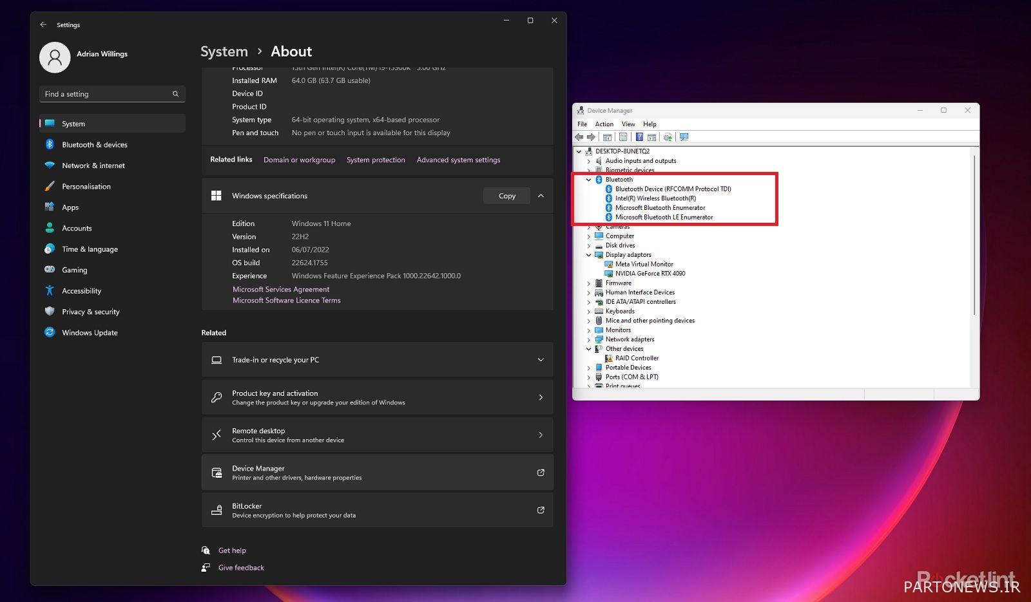Screen dimensions: 1031x602
Task: Open the Help menu in Device Manager
Action: (650, 124)
